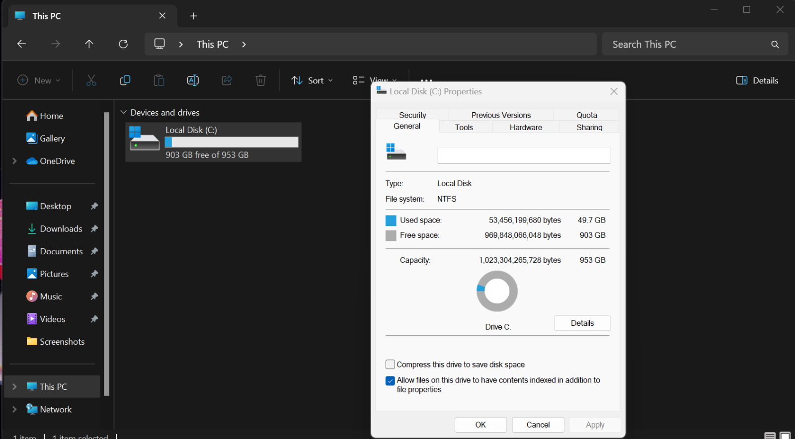Viewport: 795px width, 439px height.
Task: Collapse Devices and drives group
Action: (123, 112)
